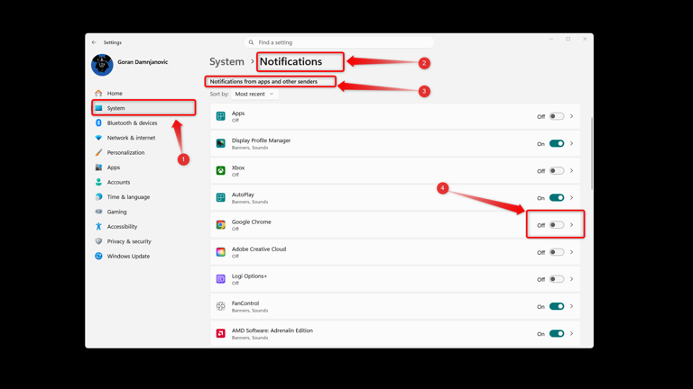693x389 pixels.
Task: Click the Xbox app icon
Action: [220, 170]
